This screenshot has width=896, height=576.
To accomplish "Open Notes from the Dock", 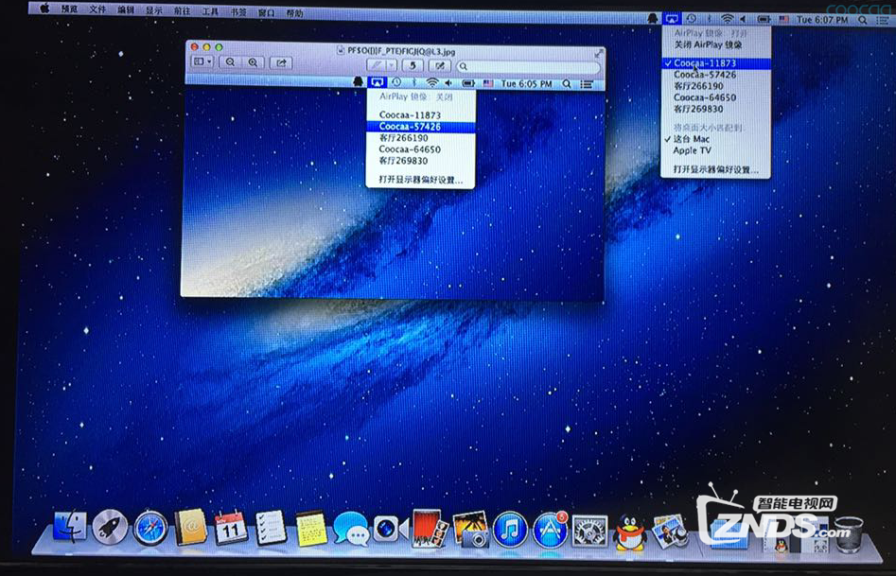I will click(311, 529).
